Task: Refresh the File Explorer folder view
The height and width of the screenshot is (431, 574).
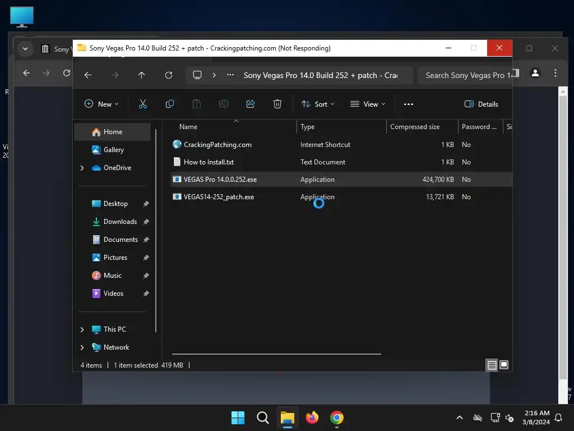Action: pyautogui.click(x=169, y=75)
